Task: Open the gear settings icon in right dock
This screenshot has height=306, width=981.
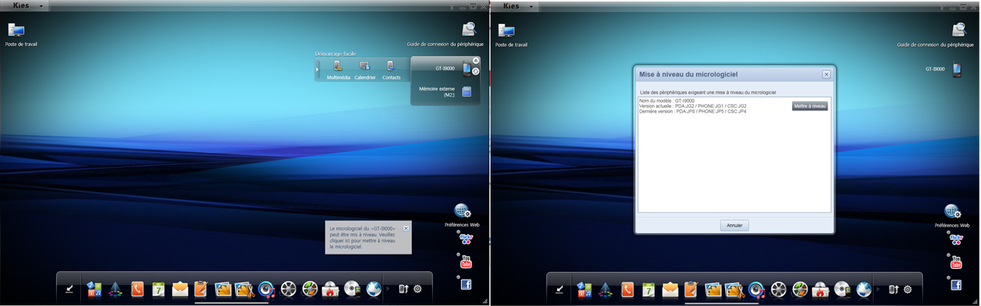Action: point(908,289)
